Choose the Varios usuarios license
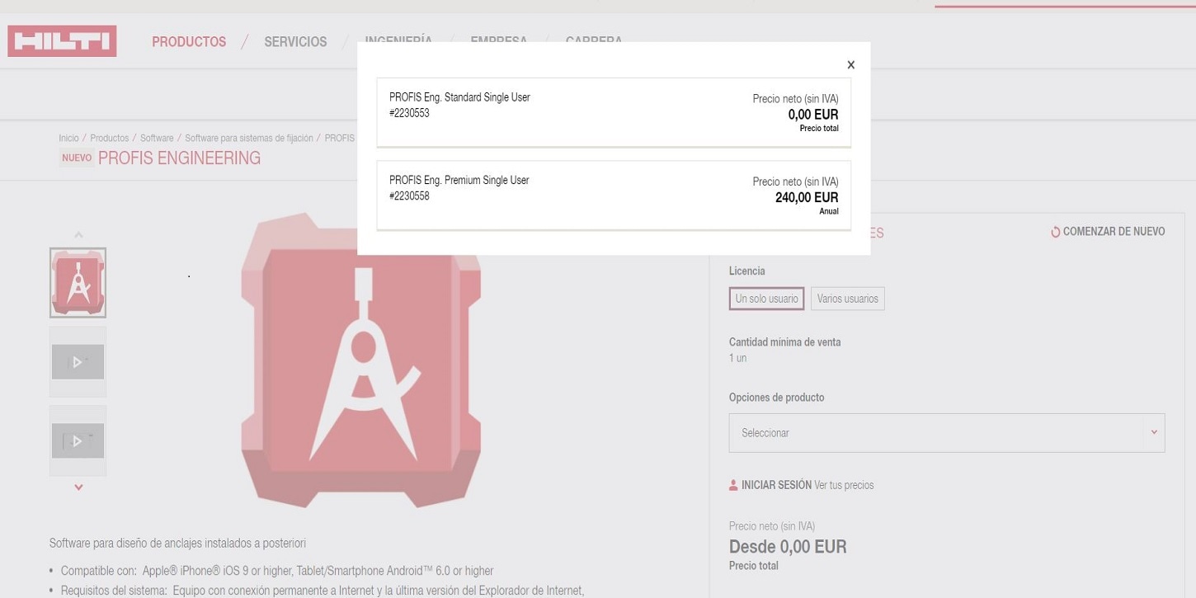Image resolution: width=1196 pixels, height=598 pixels. [847, 299]
